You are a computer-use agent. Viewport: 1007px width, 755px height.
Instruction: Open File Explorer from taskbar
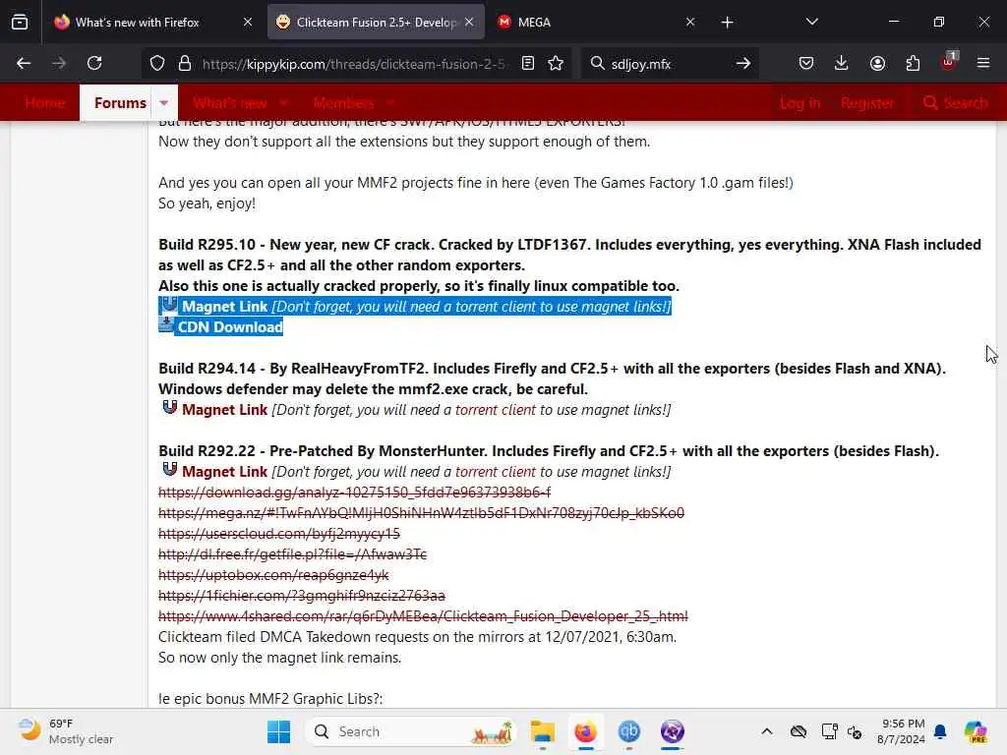click(x=543, y=731)
